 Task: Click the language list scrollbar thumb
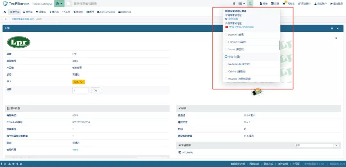tap(280, 45)
